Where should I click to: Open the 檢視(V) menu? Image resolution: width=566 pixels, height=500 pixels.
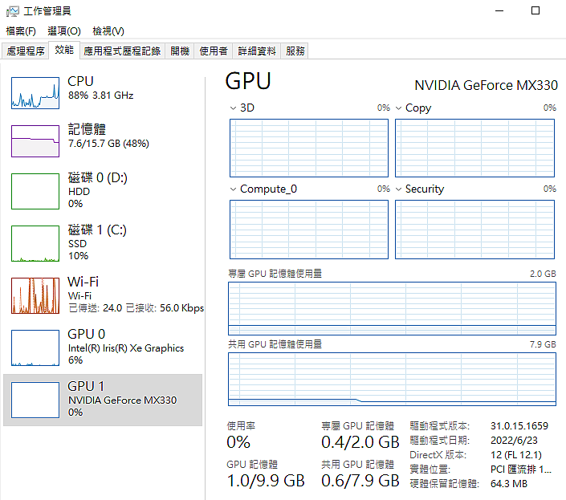coord(108,31)
